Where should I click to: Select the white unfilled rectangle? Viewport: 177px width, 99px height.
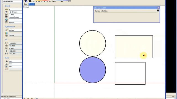130,73
